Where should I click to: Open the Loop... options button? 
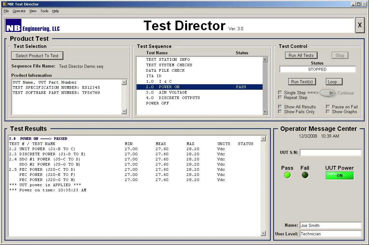(334, 82)
